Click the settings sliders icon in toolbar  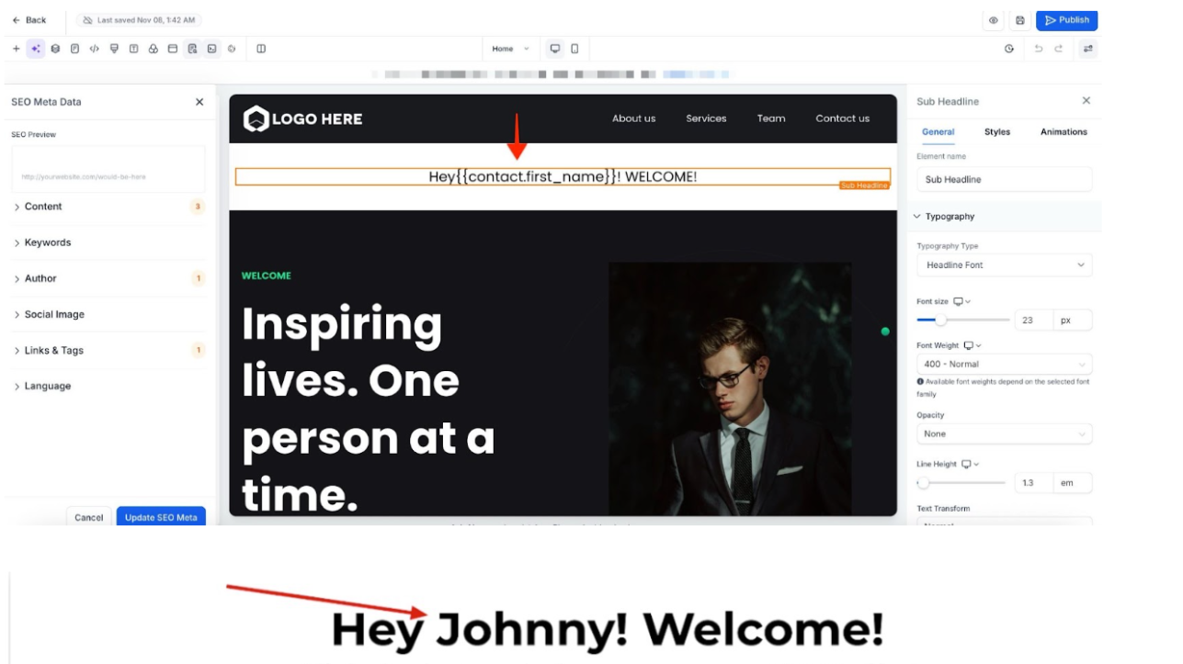(x=1088, y=49)
